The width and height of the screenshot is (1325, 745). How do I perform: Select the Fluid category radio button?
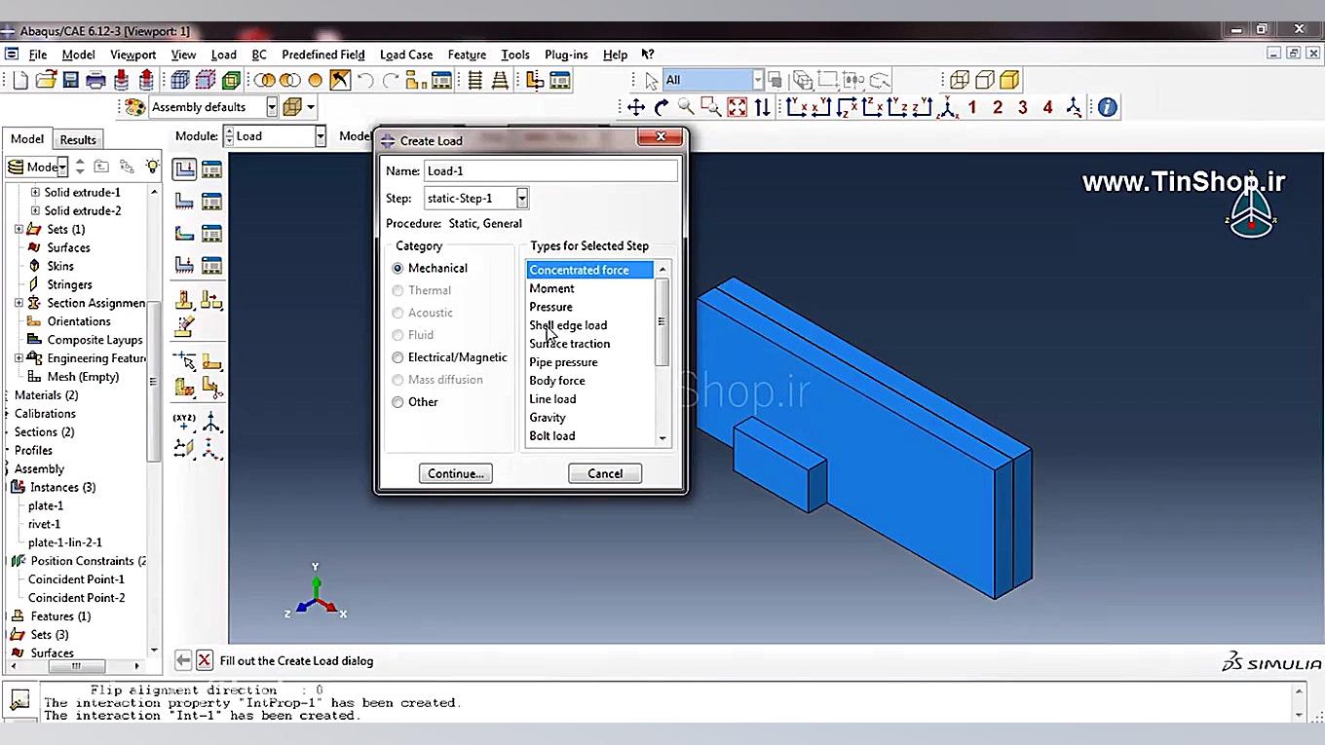point(397,335)
